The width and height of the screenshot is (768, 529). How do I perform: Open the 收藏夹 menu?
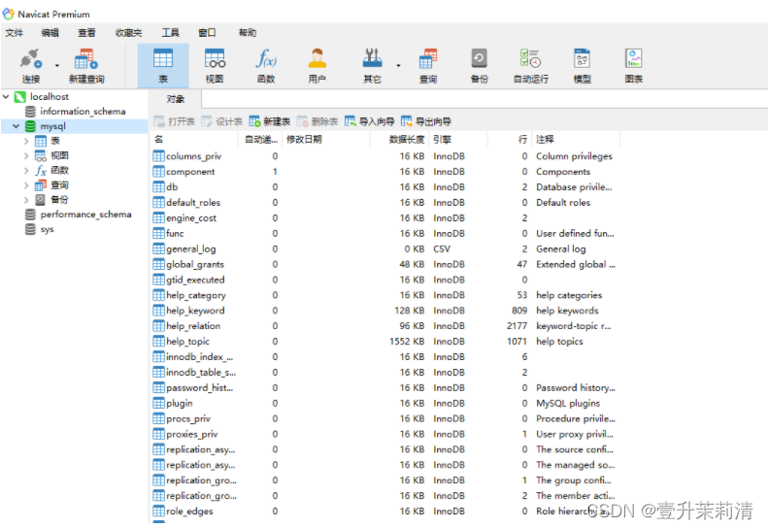pos(128,33)
